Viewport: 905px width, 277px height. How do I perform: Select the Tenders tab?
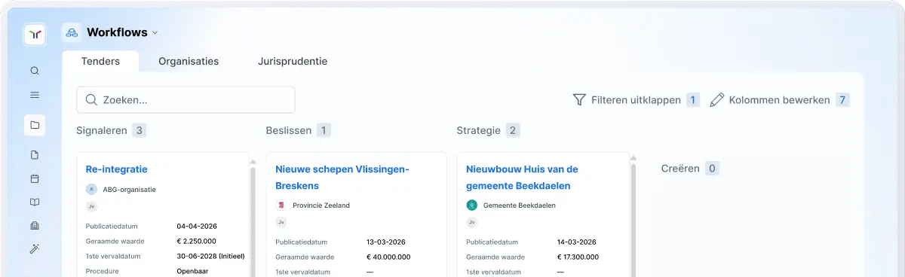[x=100, y=61]
